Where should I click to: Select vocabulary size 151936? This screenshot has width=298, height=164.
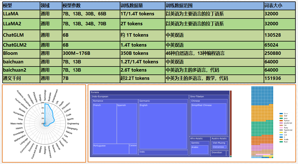280,78
